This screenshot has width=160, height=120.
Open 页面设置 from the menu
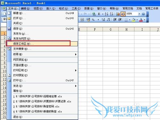(42, 65)
